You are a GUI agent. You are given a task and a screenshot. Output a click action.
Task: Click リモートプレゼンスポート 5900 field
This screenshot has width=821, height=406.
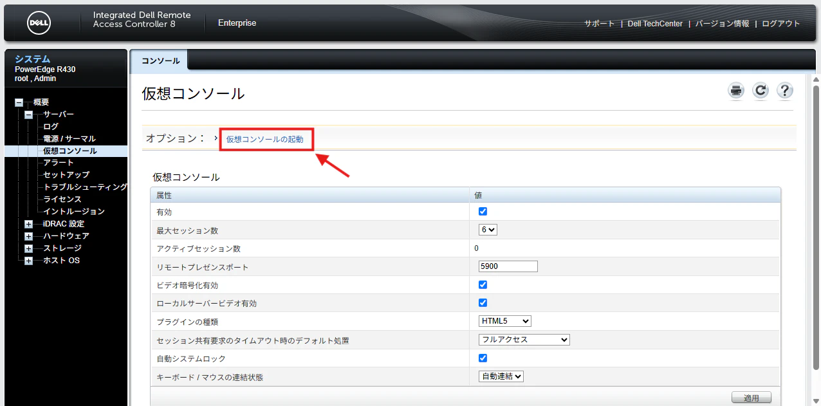[508, 266]
